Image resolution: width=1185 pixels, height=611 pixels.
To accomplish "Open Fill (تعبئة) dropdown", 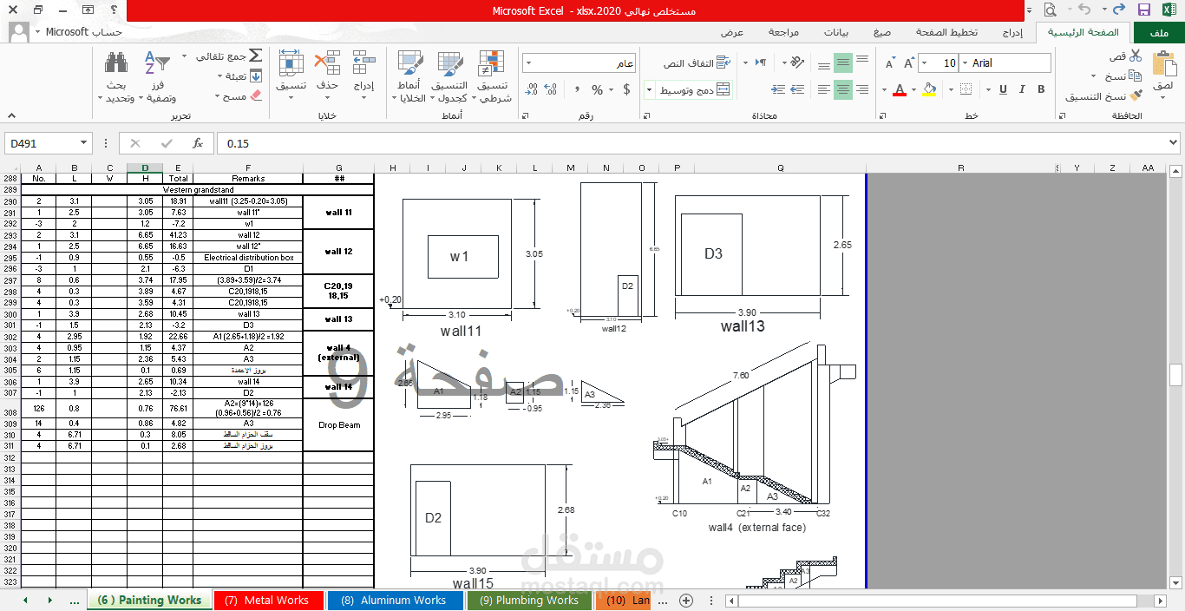I will pos(221,76).
